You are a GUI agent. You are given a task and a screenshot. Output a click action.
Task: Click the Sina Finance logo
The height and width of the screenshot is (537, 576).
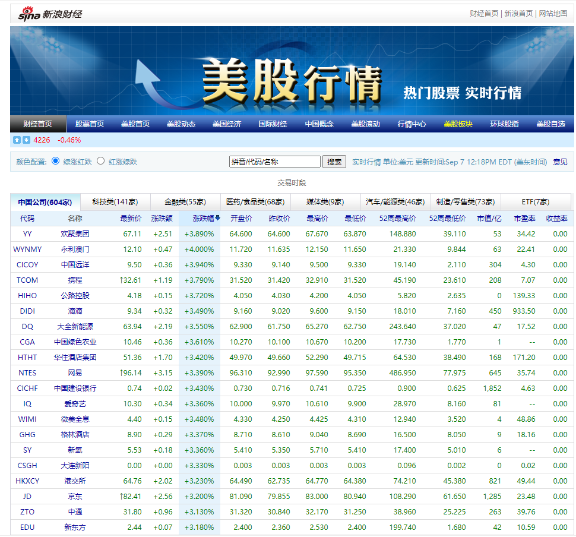pyautogui.click(x=50, y=14)
